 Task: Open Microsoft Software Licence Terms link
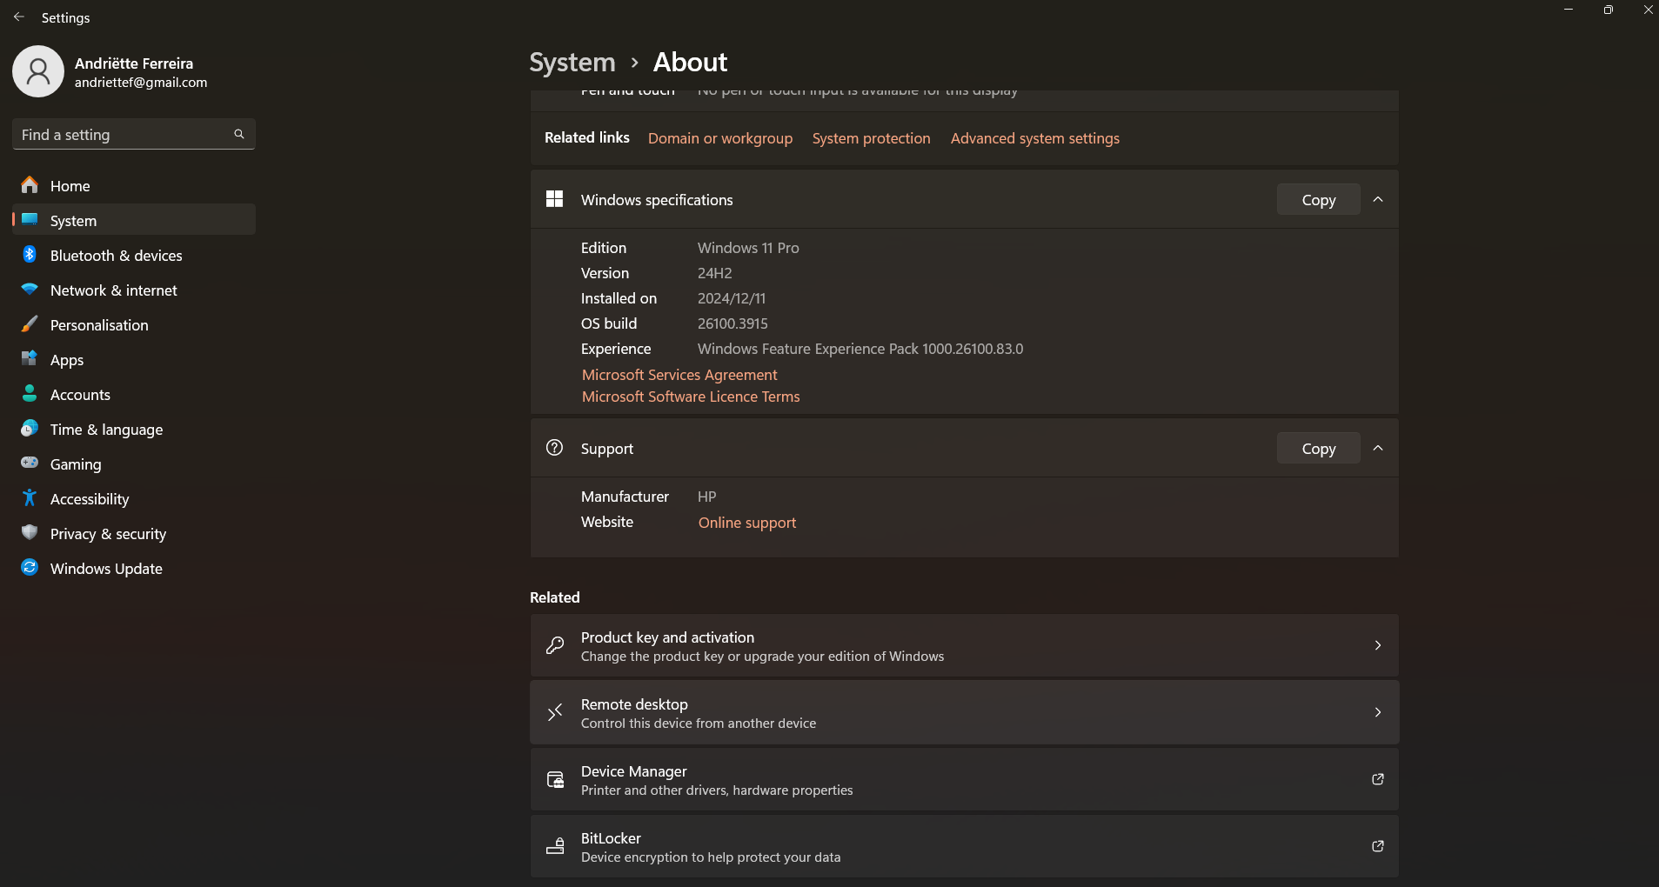coord(691,397)
